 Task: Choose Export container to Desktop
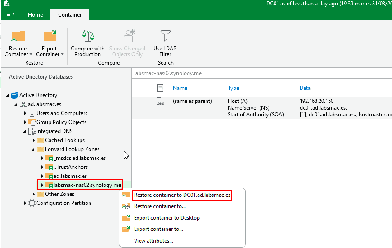[182, 218]
